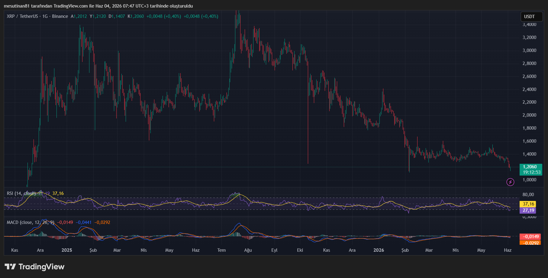Click the purple lightning bolt icon

pos(510,182)
